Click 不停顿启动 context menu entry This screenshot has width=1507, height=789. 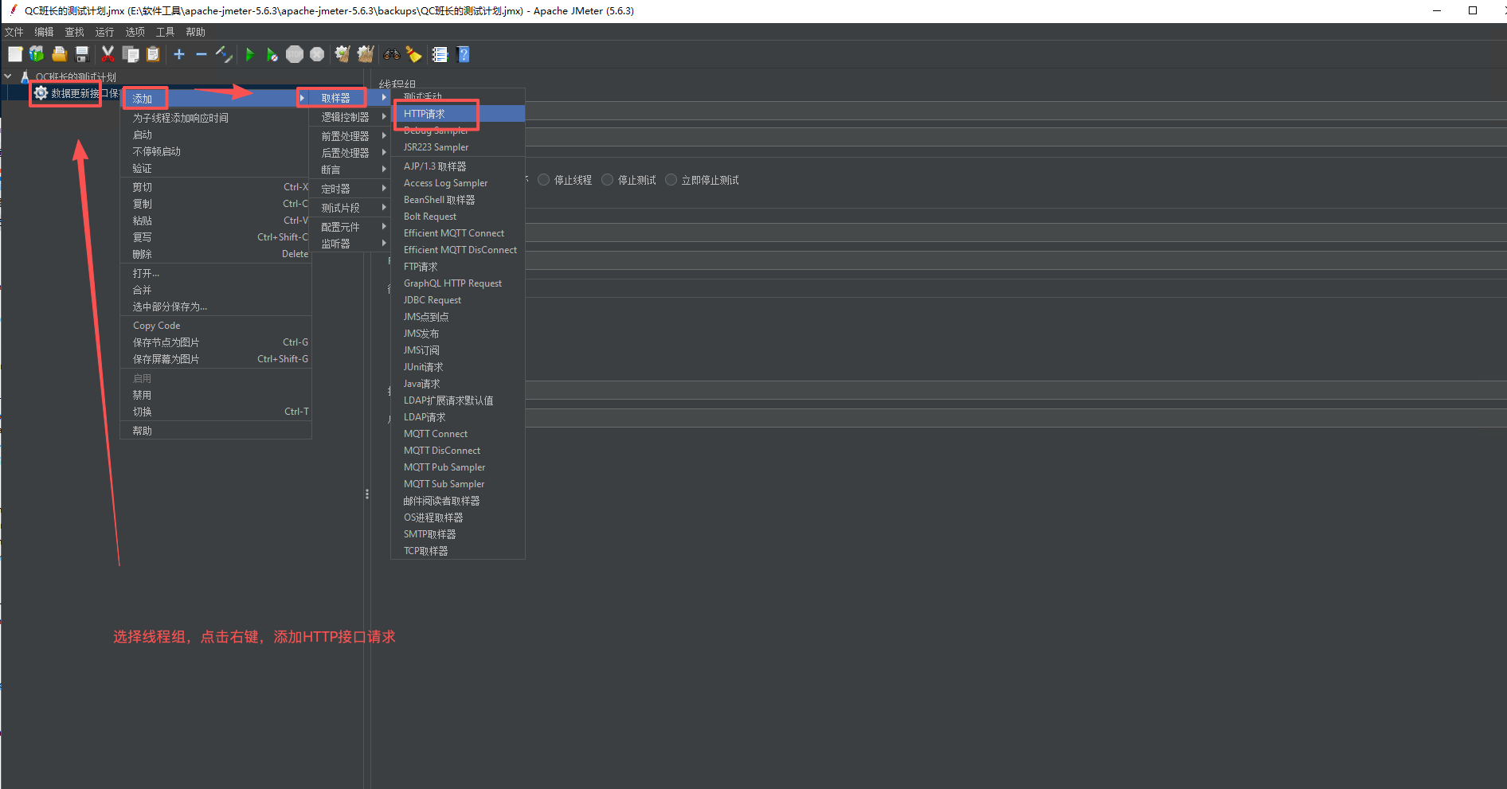(x=215, y=151)
